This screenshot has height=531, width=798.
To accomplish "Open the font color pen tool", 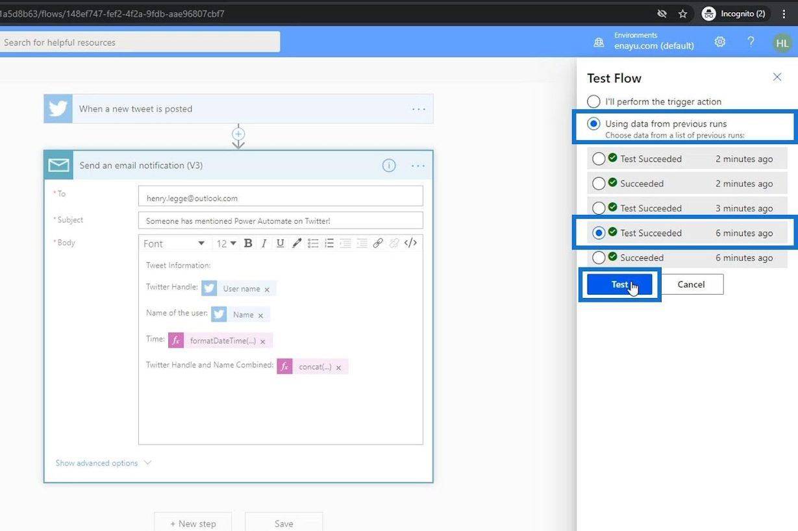I will pyautogui.click(x=297, y=243).
